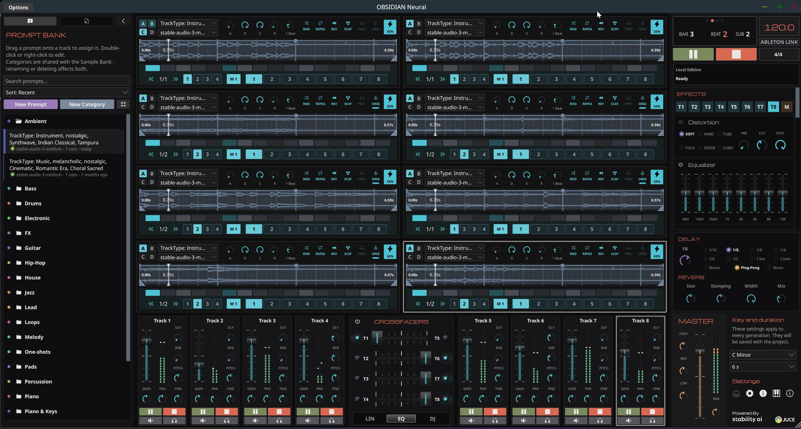The image size is (801, 429).
Task: Click REPEA loop in the highlighted Track 8 panel
Action: [x=587, y=251]
